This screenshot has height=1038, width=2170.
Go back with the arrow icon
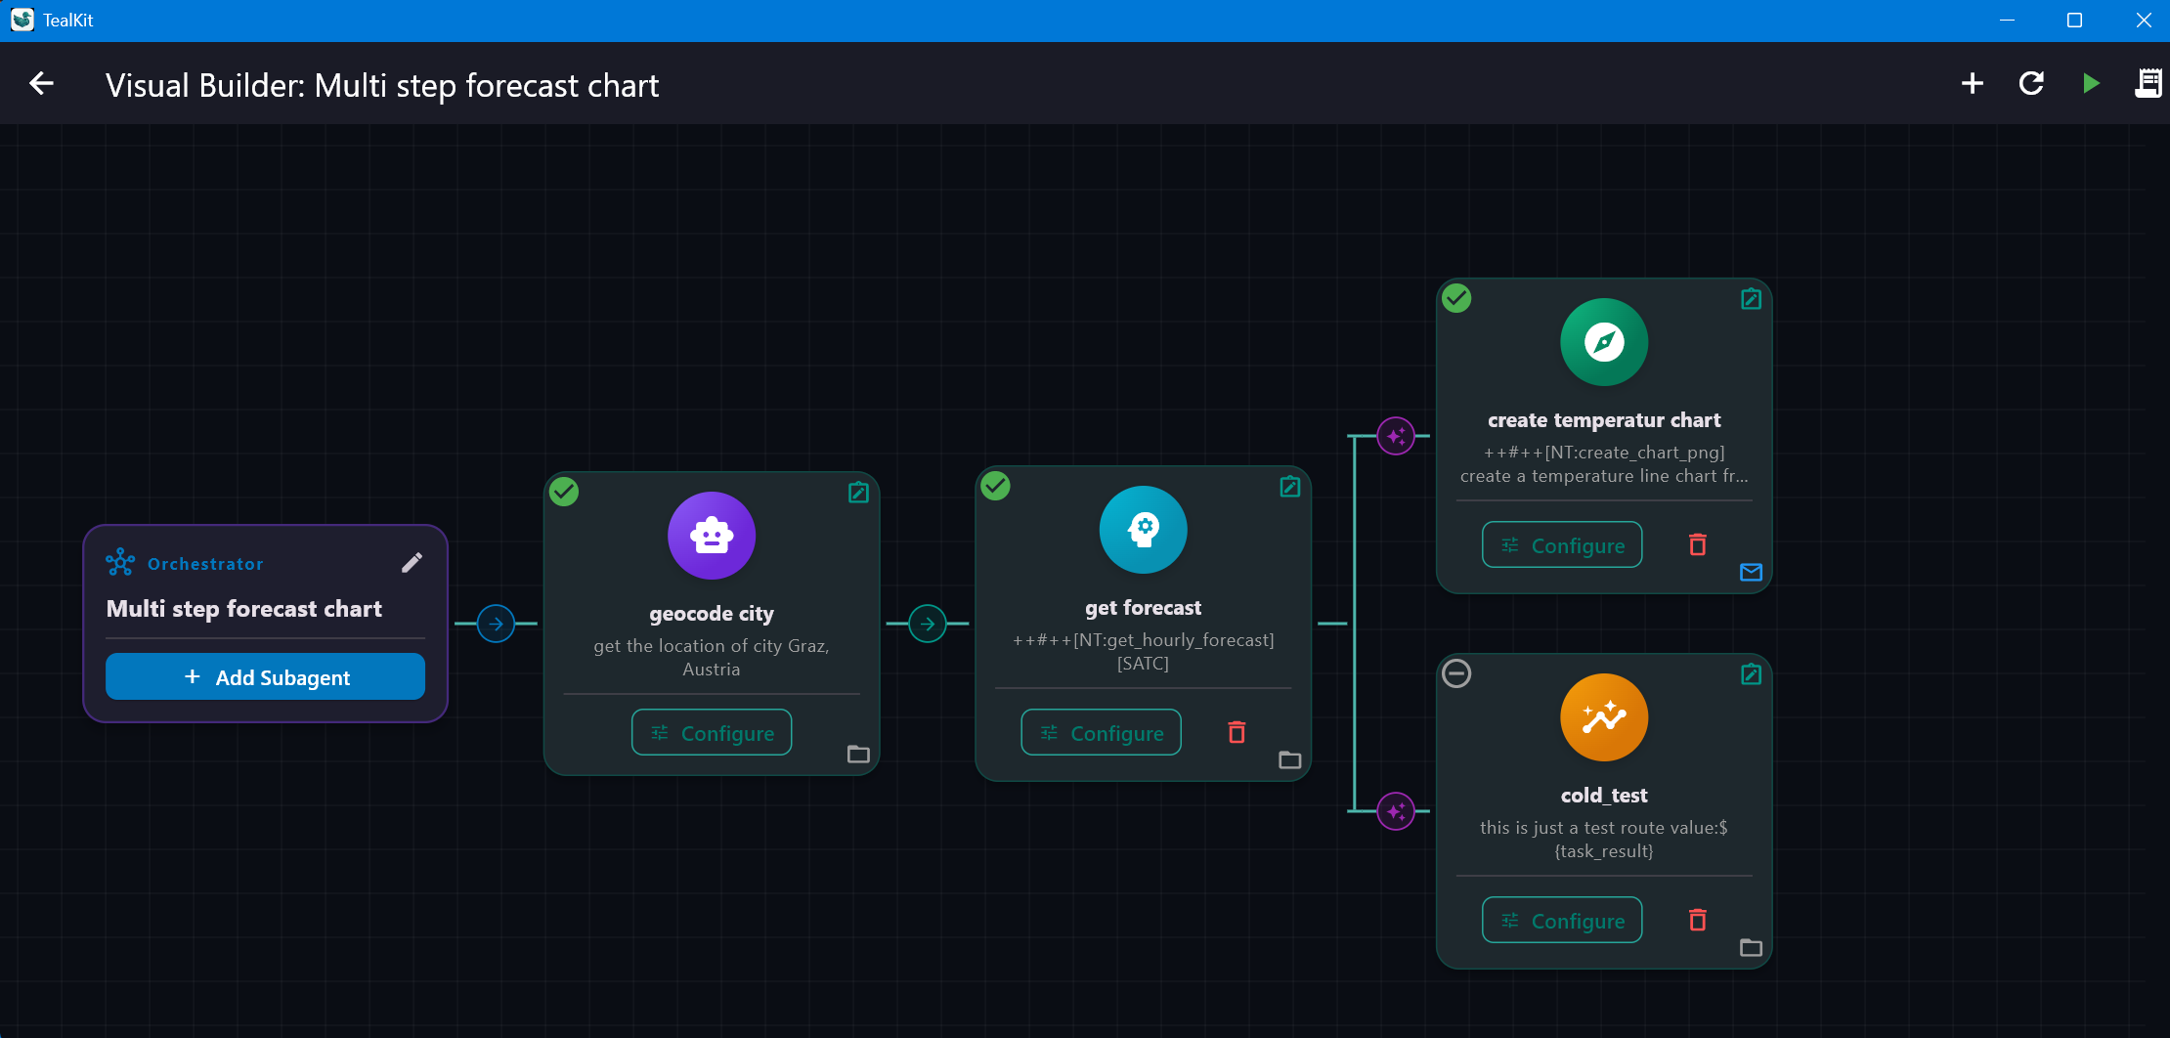41,84
